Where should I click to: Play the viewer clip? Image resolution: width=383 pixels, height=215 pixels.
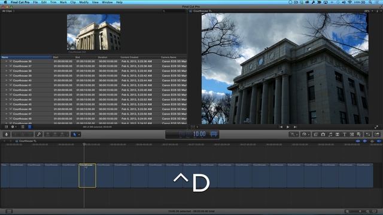288,127
